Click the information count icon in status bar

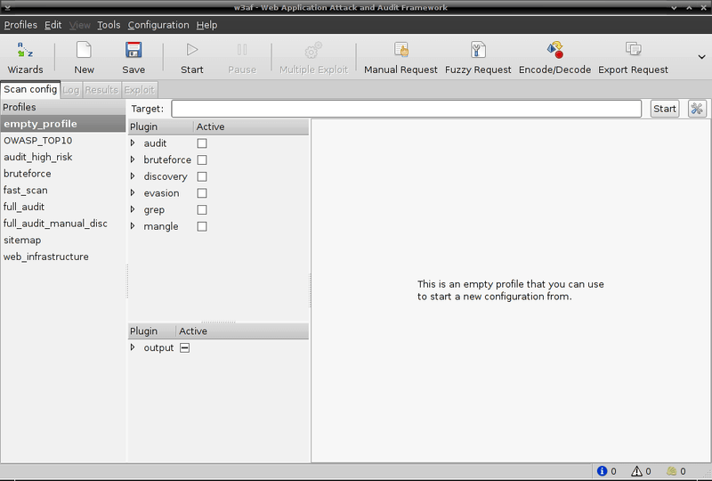click(603, 471)
